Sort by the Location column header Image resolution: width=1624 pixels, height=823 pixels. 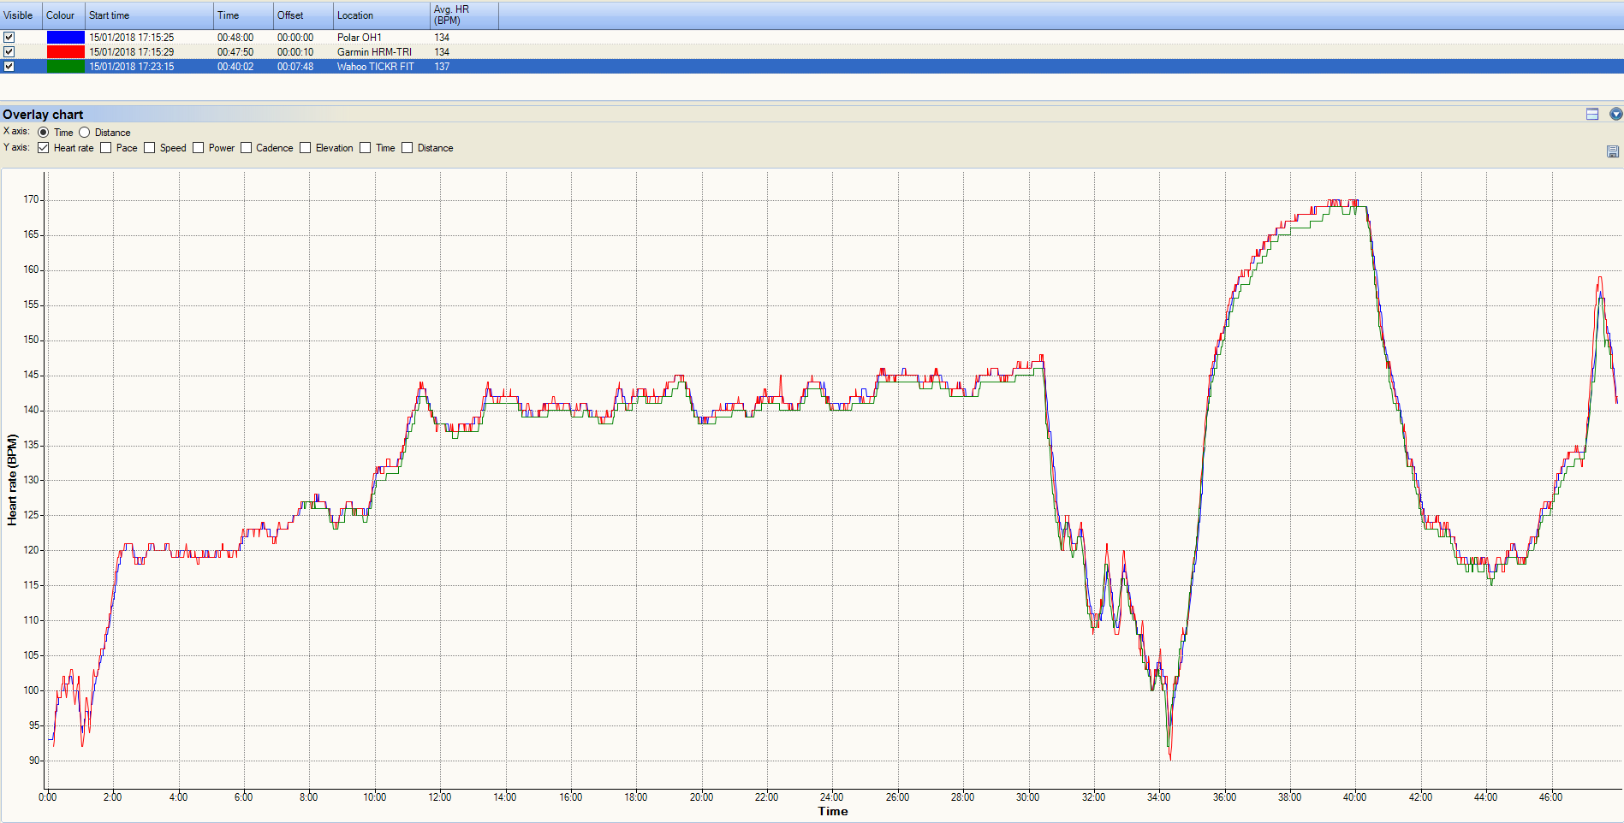click(x=382, y=15)
